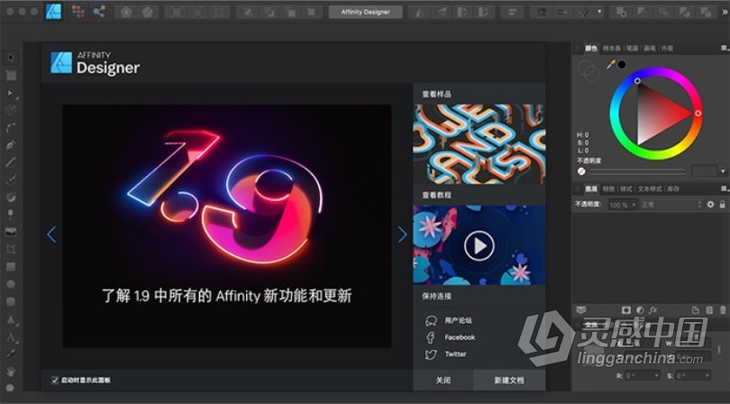This screenshot has height=404, width=730.
Task: Open the Facebook text link
Action: [460, 337]
